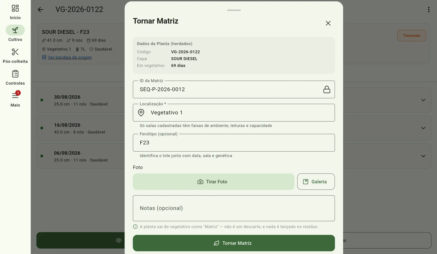
Task: Select the 06/08/2026 entry title
Action: point(67,153)
